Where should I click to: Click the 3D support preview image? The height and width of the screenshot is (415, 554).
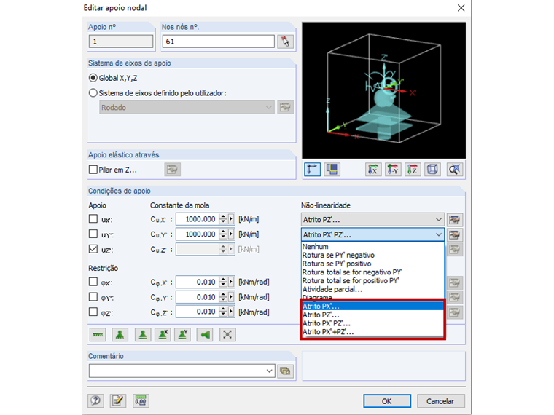[x=383, y=90]
